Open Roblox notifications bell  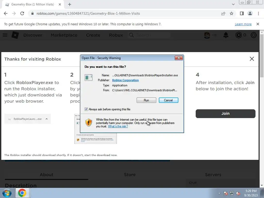pyautogui.click(x=226, y=35)
